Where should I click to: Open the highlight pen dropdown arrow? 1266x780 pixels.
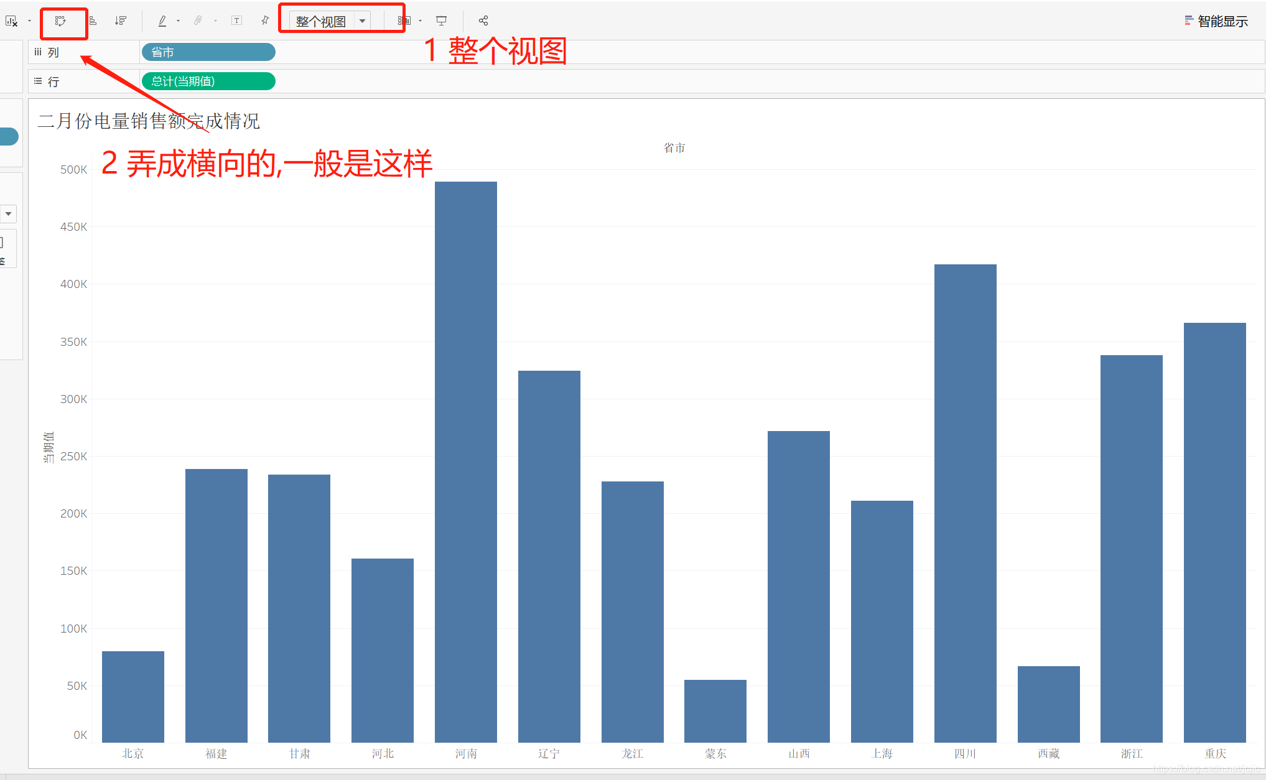point(178,21)
